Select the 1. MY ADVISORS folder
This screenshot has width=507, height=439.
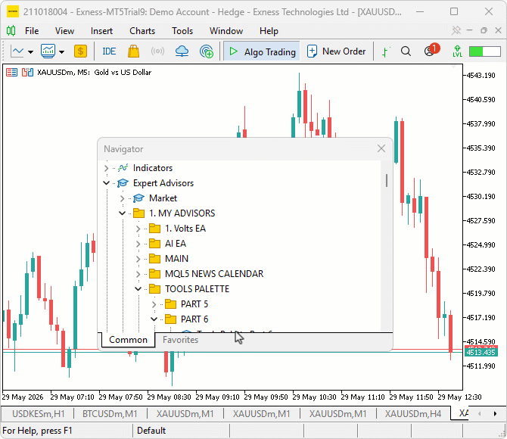click(x=182, y=213)
